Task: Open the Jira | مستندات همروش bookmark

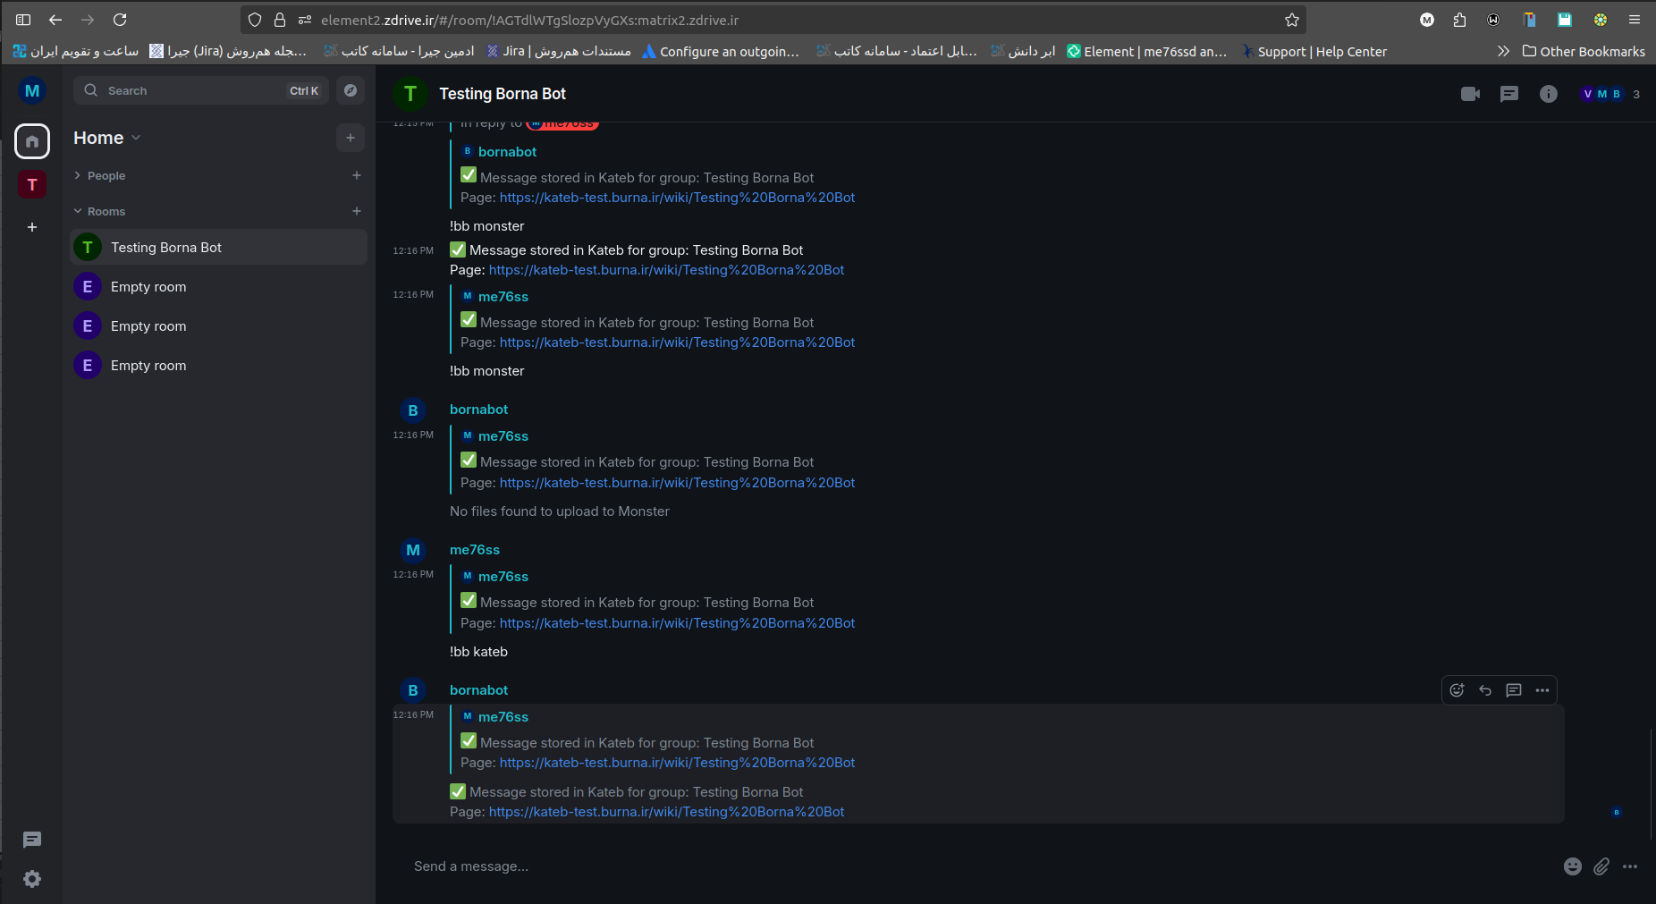Action: pyautogui.click(x=559, y=51)
